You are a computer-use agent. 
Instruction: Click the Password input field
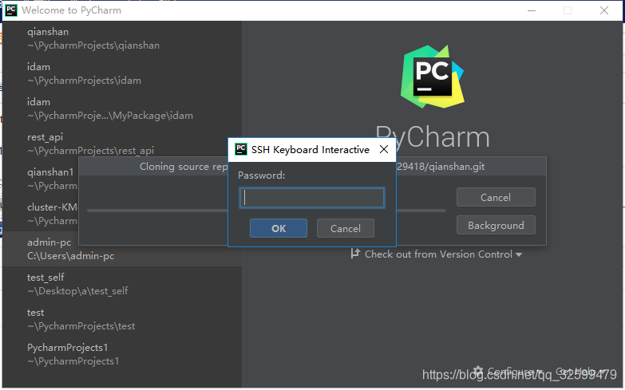tap(312, 198)
